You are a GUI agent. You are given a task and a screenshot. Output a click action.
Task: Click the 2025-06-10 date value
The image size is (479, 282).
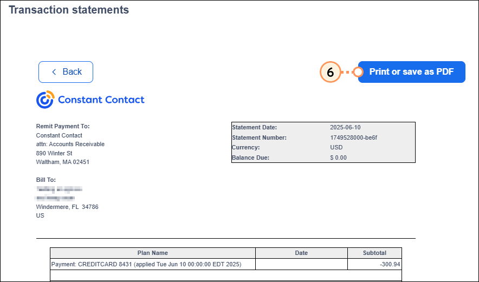pos(345,128)
